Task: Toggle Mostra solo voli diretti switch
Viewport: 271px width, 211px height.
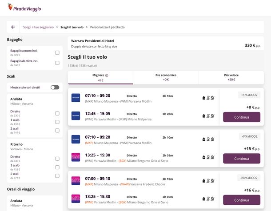Action: point(55,88)
